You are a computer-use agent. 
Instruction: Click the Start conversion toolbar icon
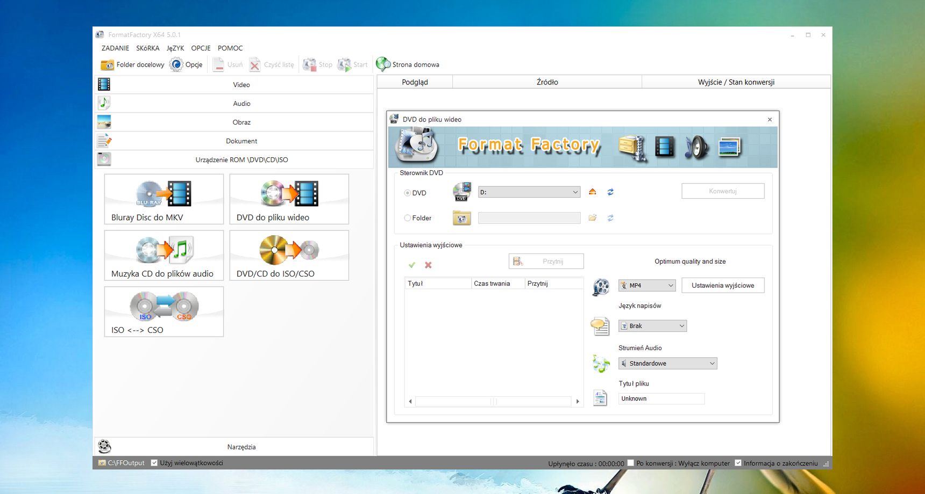click(x=344, y=64)
